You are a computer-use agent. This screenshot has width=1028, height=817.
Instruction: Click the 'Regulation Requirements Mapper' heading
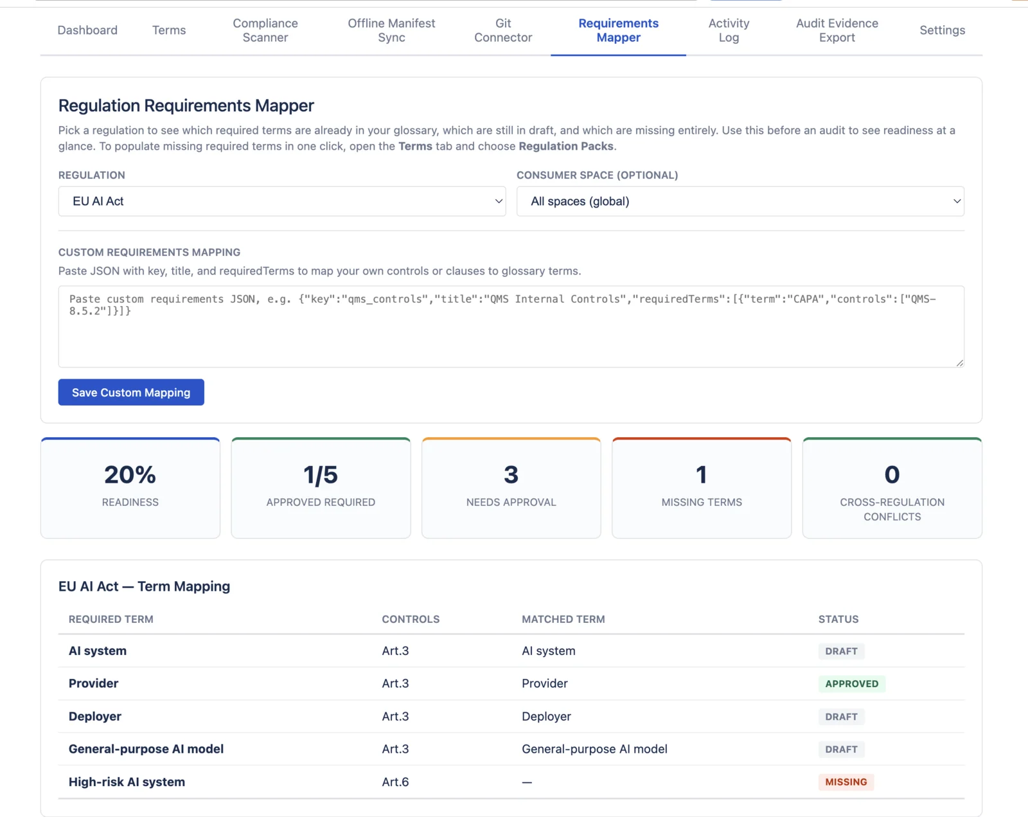click(186, 105)
